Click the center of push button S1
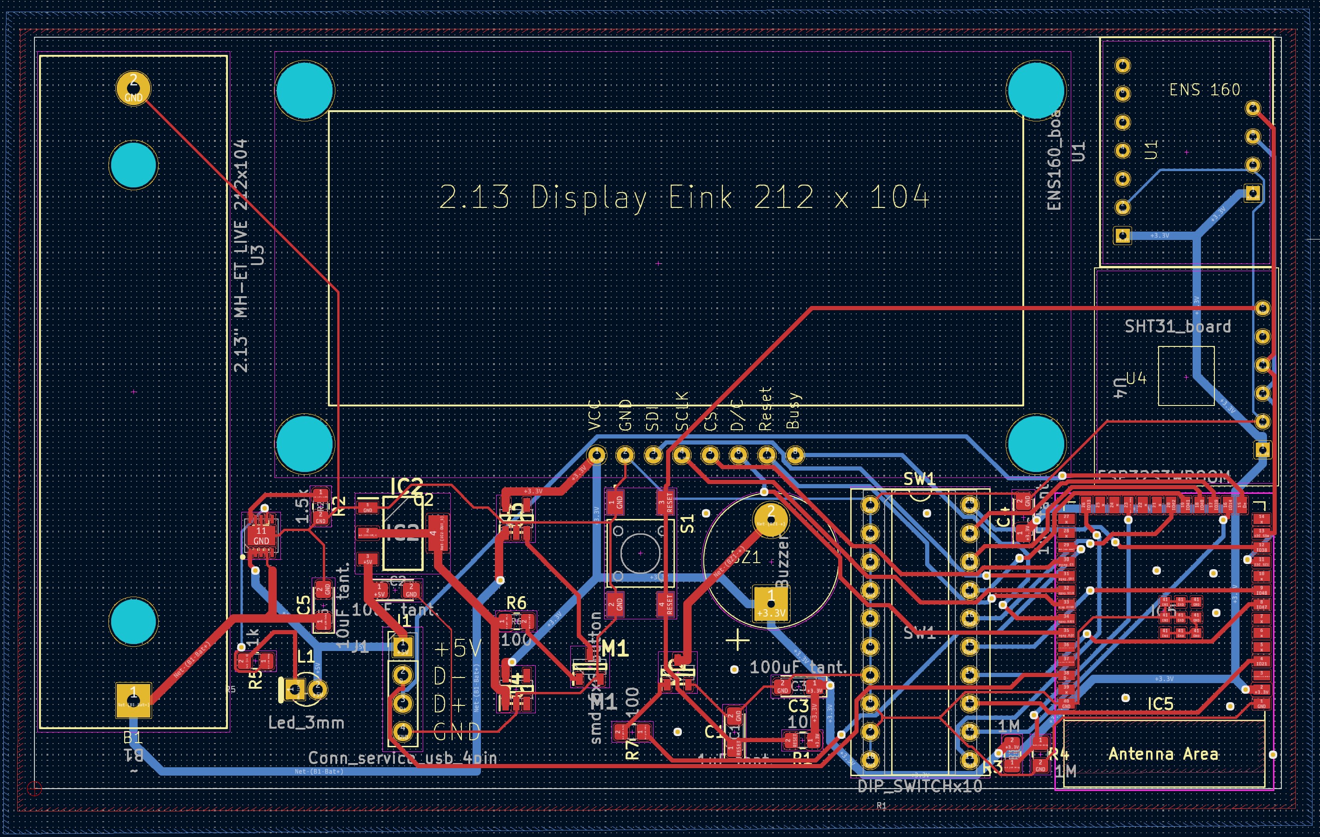 (x=640, y=553)
